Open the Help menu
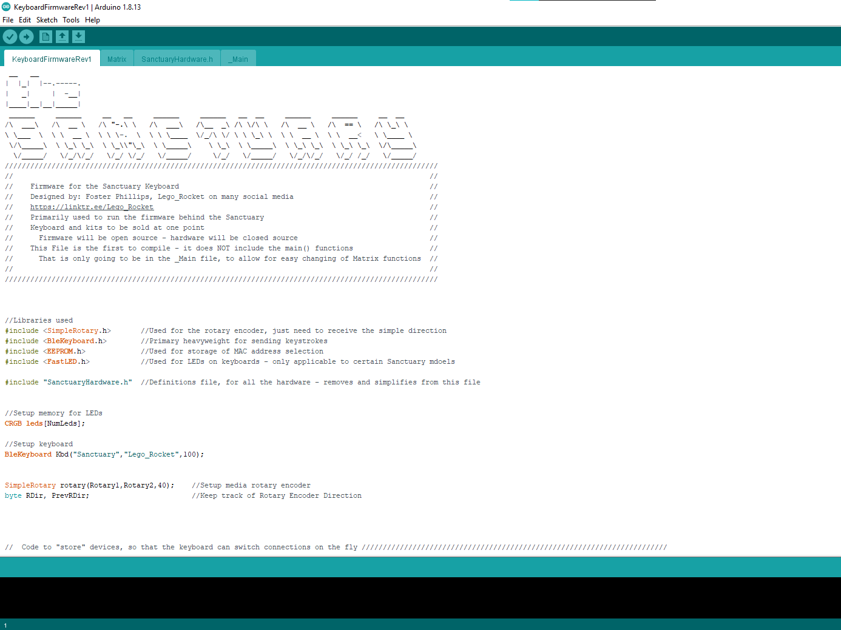 (92, 19)
